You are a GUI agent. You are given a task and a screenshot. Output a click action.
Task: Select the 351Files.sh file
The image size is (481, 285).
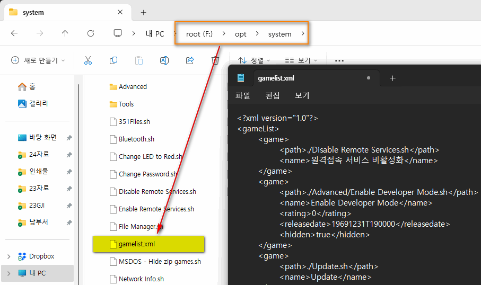[130, 122]
